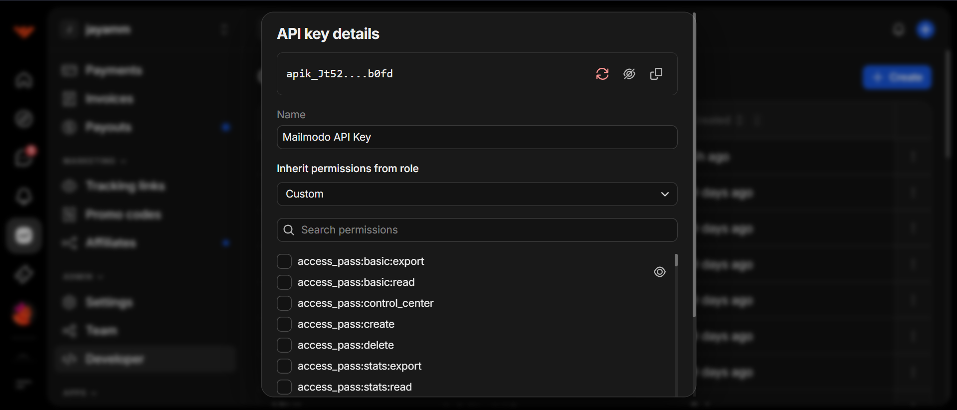Click the eye icon beside the permissions list

(659, 272)
